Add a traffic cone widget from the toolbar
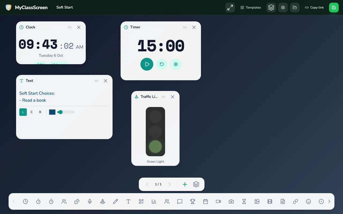The width and height of the screenshot is (343, 214). [x=103, y=201]
